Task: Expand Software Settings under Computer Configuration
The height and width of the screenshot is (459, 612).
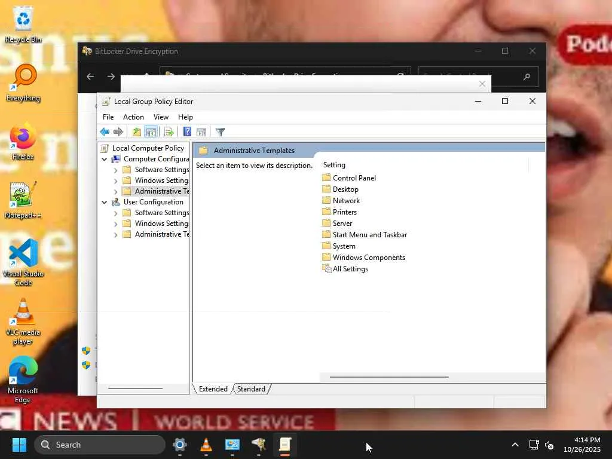Action: [115, 170]
